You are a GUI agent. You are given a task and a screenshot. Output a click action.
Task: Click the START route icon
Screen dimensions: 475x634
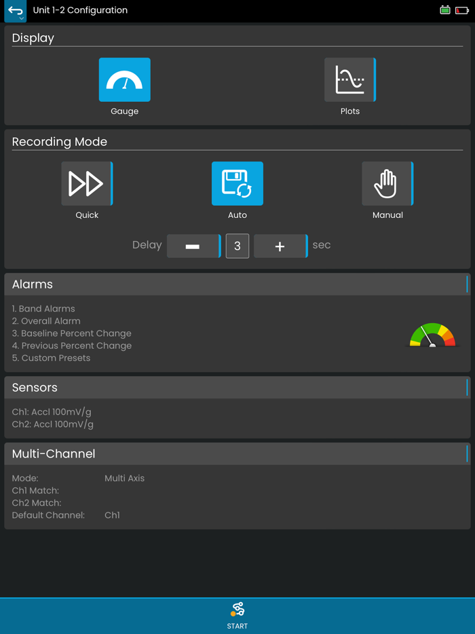tap(237, 609)
